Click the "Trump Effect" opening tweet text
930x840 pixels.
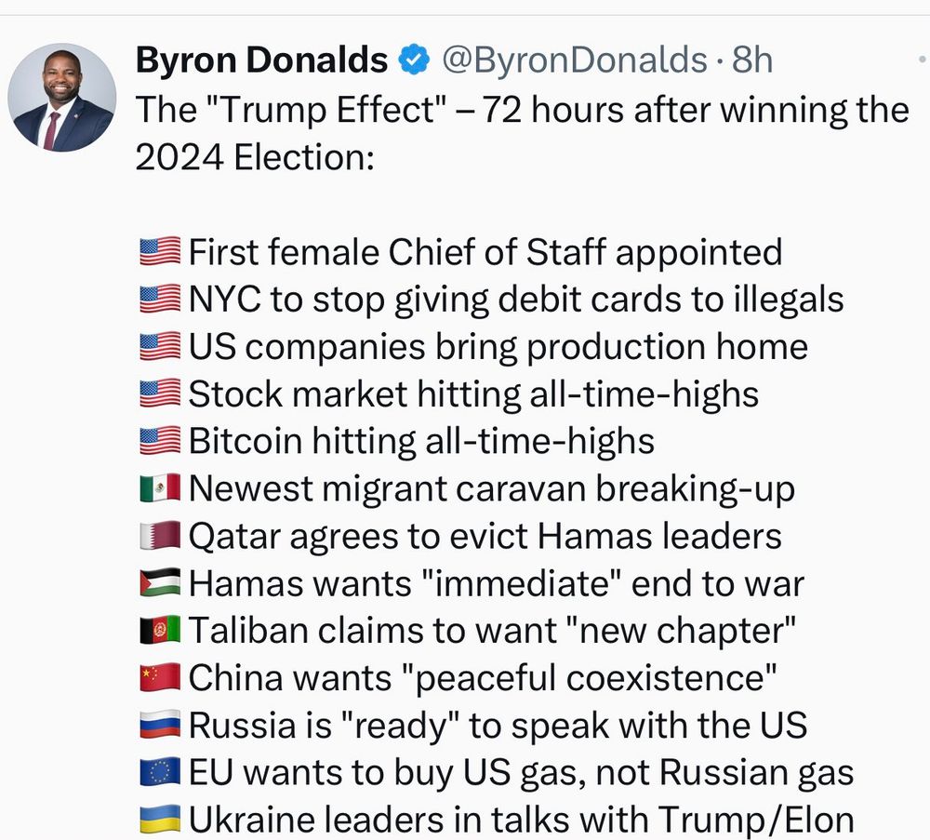click(521, 110)
